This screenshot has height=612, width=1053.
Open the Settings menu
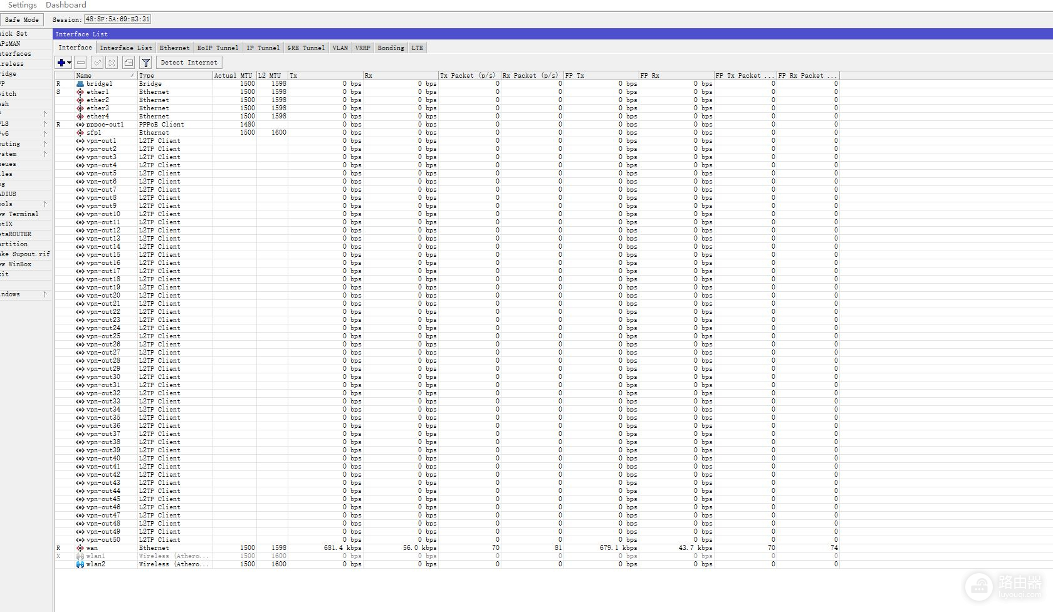tap(23, 5)
